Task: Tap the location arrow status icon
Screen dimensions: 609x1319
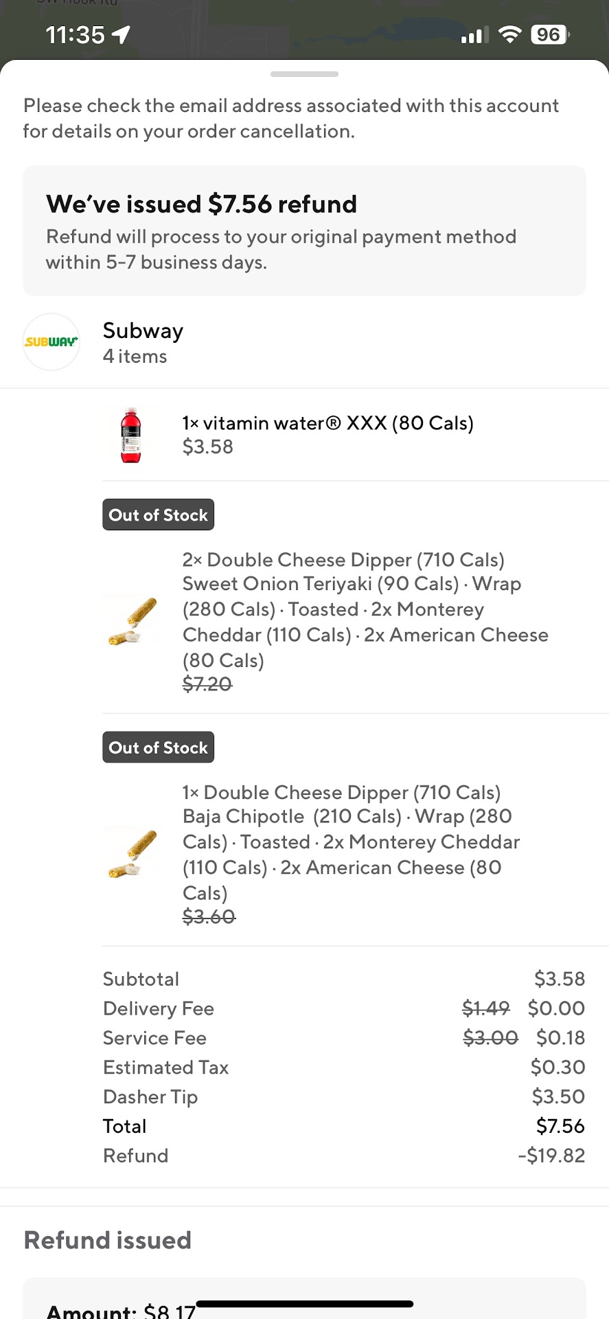Action: 121,34
